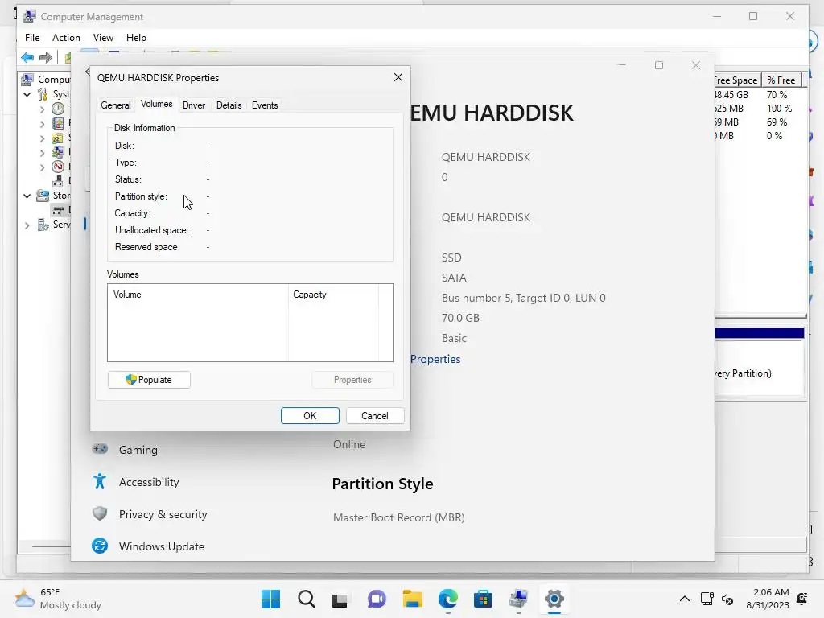Click the Free Space column header
The height and width of the screenshot is (618, 824).
pyautogui.click(x=737, y=80)
